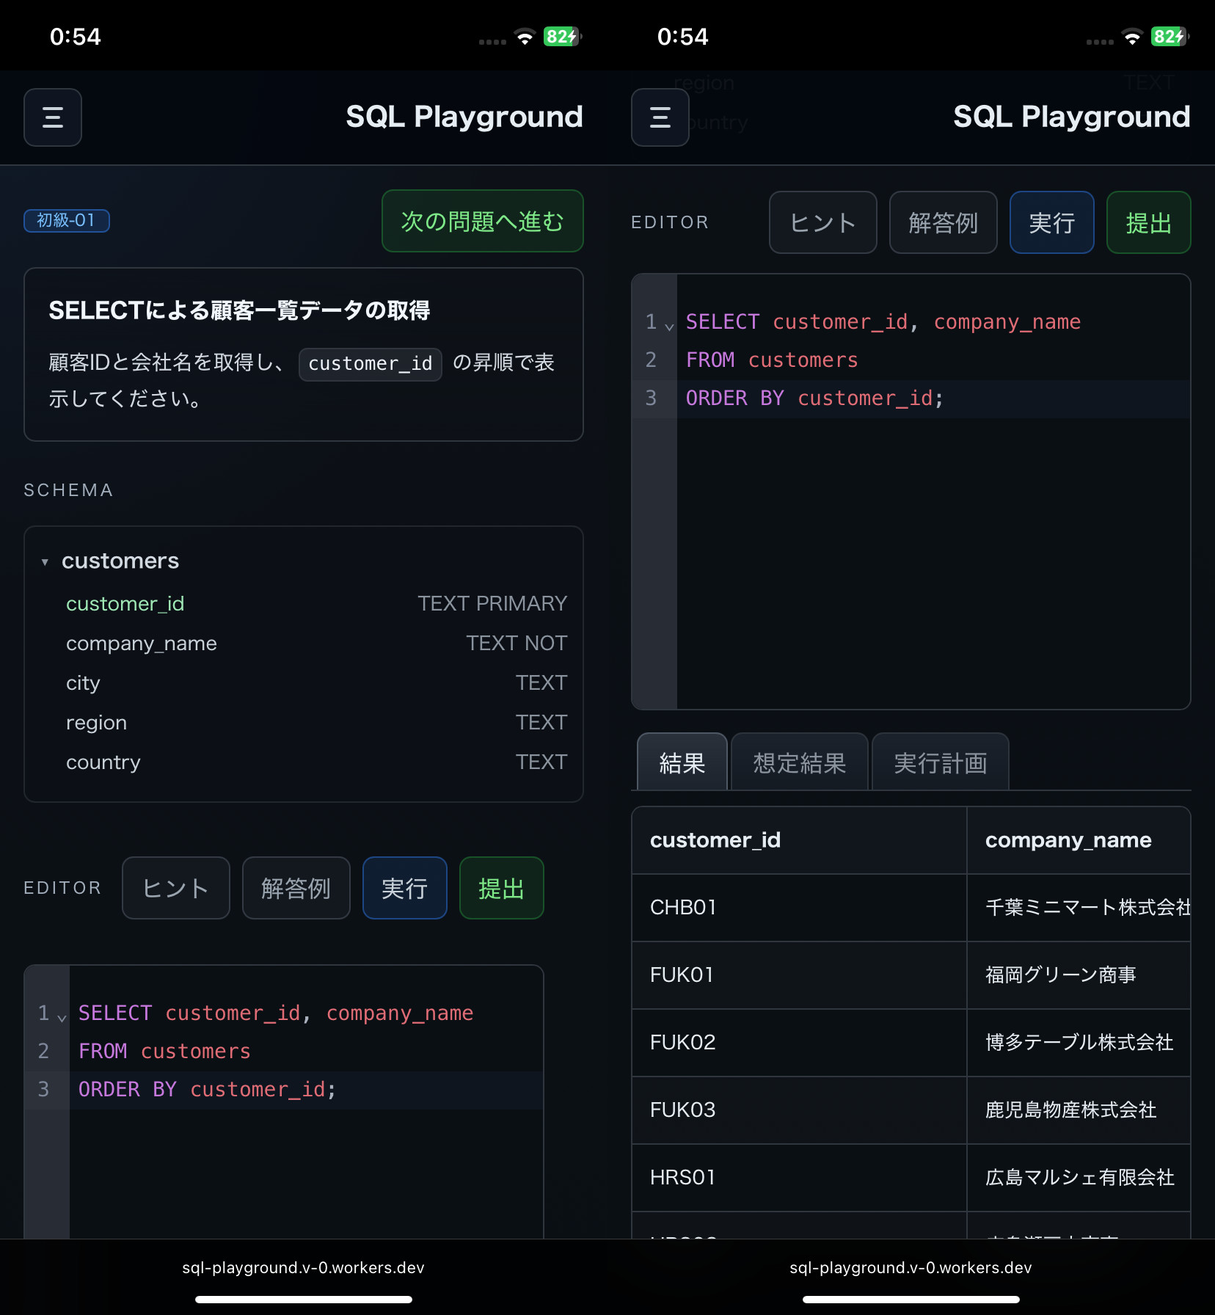Image resolution: width=1215 pixels, height=1315 pixels.
Task: Click 提出 button in left screen editor
Action: coord(502,888)
